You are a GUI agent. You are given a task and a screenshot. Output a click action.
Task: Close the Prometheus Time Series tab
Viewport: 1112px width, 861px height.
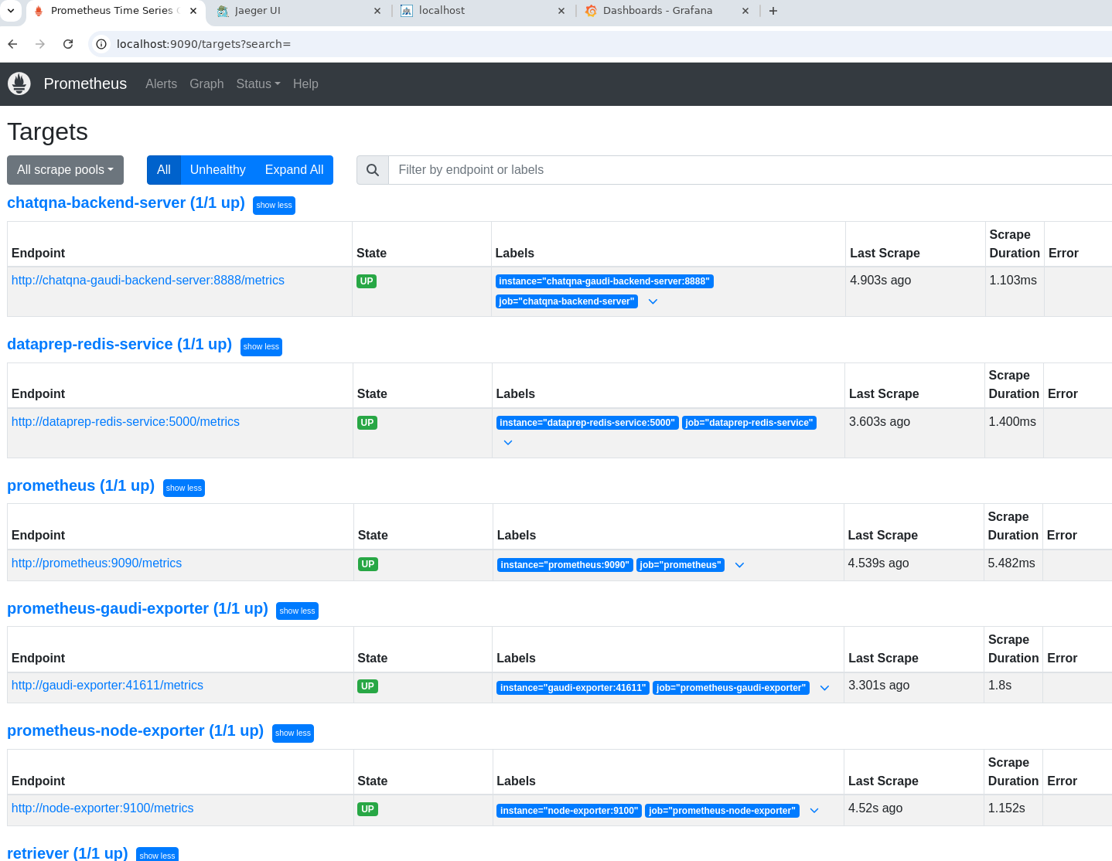(x=193, y=11)
